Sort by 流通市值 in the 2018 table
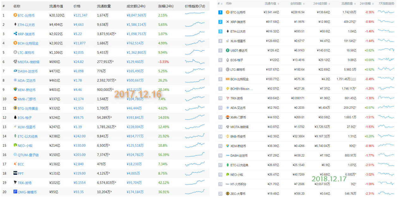The image size is (399, 198). pyautogui.click(x=272, y=3)
